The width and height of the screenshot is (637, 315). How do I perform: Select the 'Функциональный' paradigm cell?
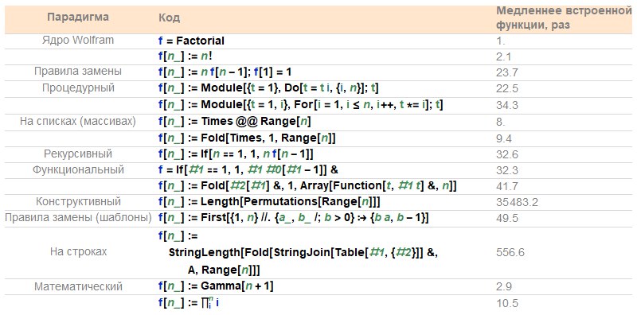78,169
